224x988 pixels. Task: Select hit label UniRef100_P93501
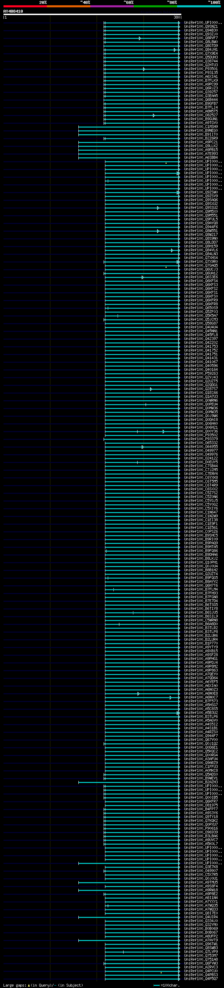[201, 69]
